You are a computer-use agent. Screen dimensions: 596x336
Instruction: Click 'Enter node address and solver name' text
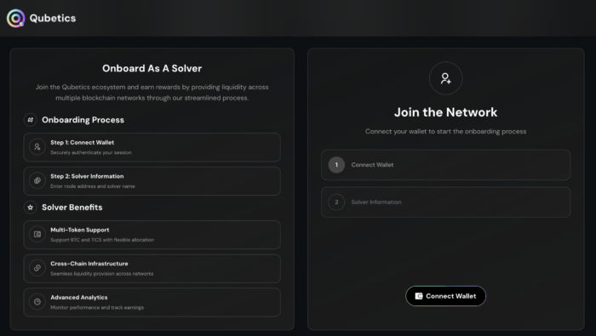click(93, 186)
